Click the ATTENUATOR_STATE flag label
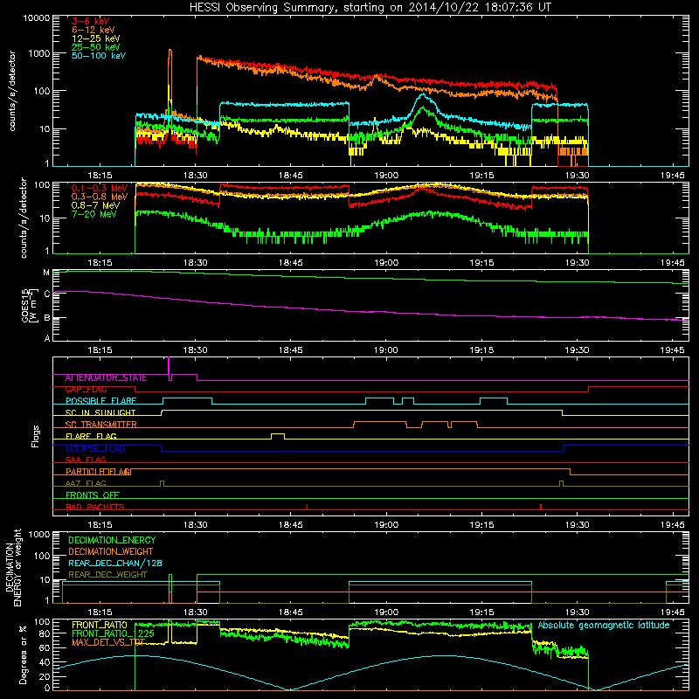699x699 pixels. (x=106, y=377)
